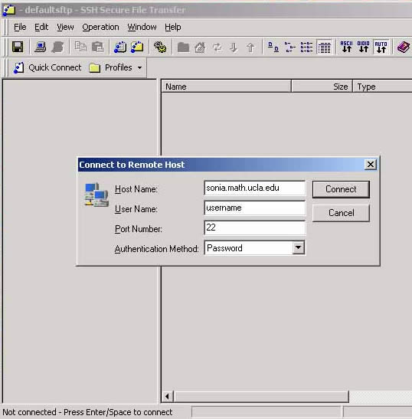Screen dimensions: 412x419
Task: Sort by Type column header
Action: click(382, 87)
